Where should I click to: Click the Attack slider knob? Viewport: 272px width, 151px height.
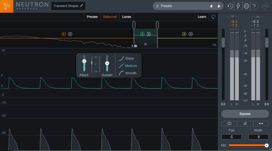click(84, 61)
